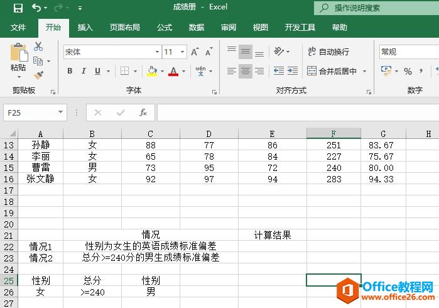Apply the yellow fill color swatch
The width and height of the screenshot is (439, 308).
[151, 71]
